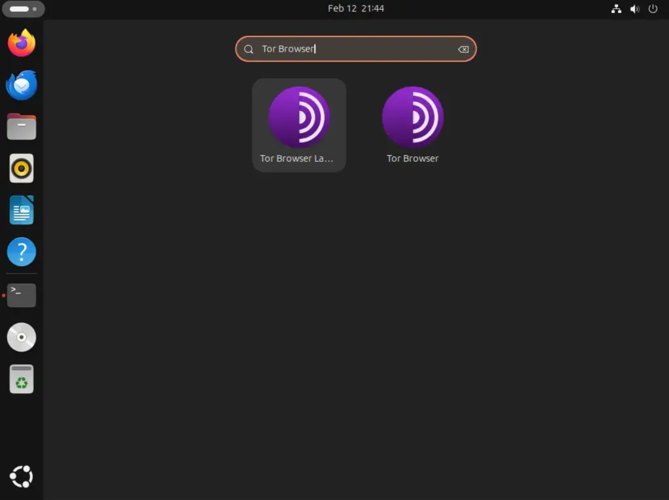Open the Trash from the dock
Image resolution: width=669 pixels, height=500 pixels.
(22, 378)
